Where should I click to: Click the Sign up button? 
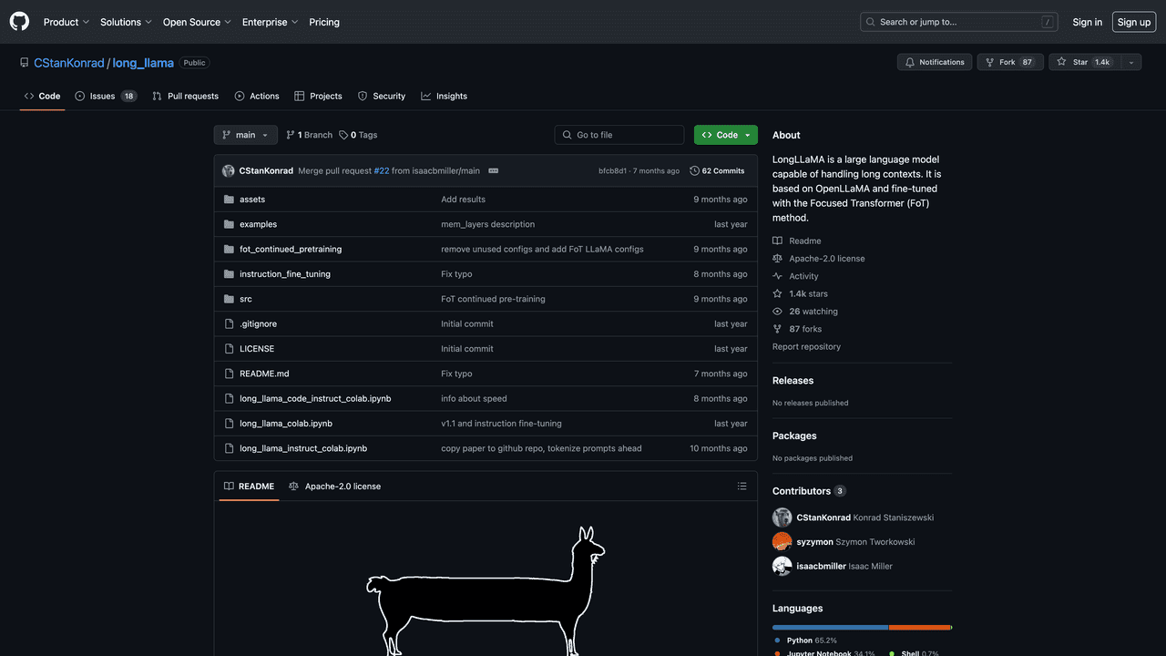(1134, 22)
